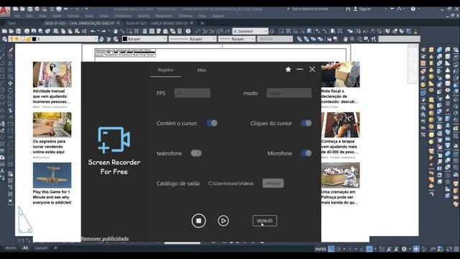Open the File menu
Screen dimensions: 460x259
coord(17,16)
